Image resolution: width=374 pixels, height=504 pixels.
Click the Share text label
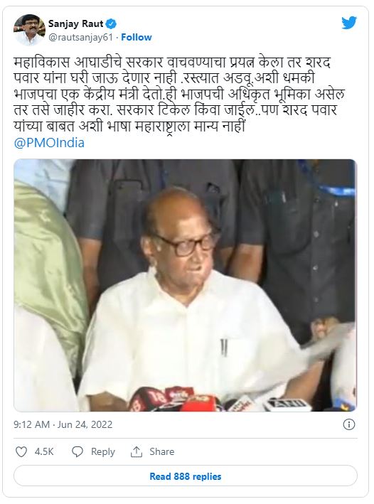[x=161, y=451]
